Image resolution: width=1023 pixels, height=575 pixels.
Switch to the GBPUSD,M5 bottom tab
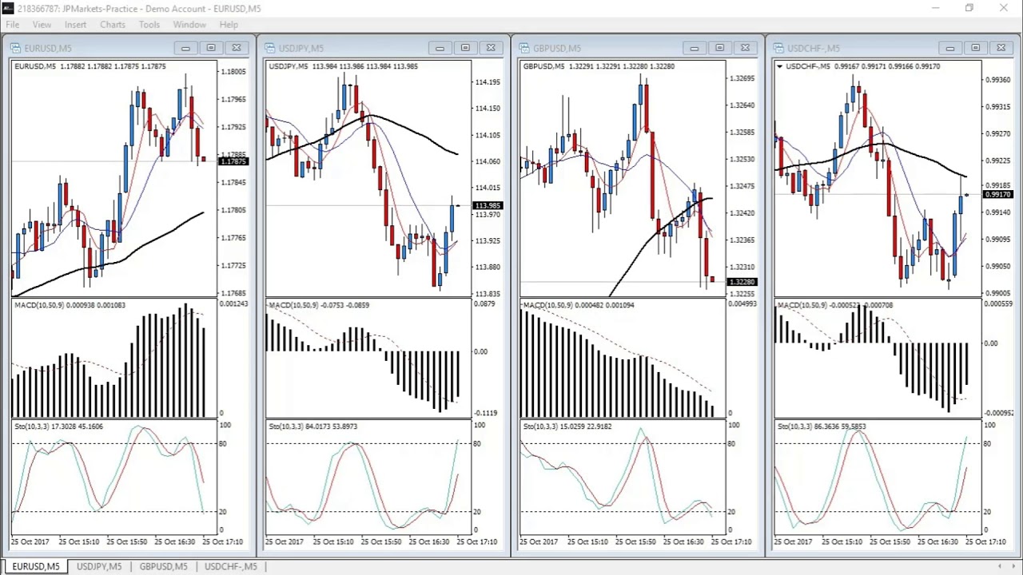[163, 566]
